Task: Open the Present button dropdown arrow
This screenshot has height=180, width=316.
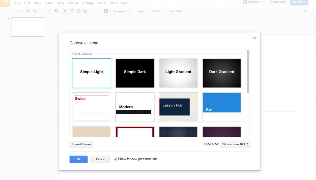Action: point(264,2)
